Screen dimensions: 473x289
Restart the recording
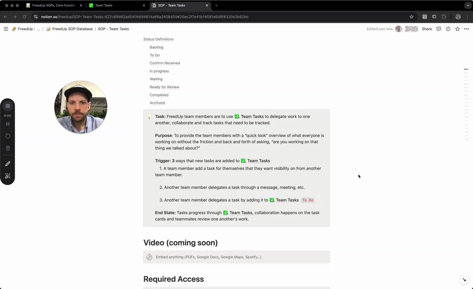tap(8, 136)
